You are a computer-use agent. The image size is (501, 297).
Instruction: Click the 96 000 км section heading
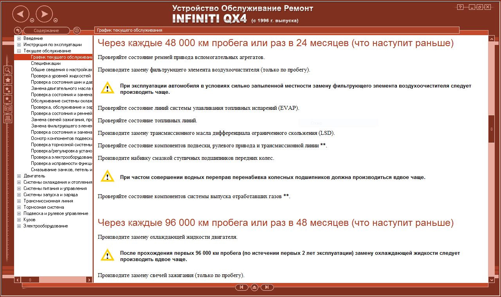pos(276,223)
